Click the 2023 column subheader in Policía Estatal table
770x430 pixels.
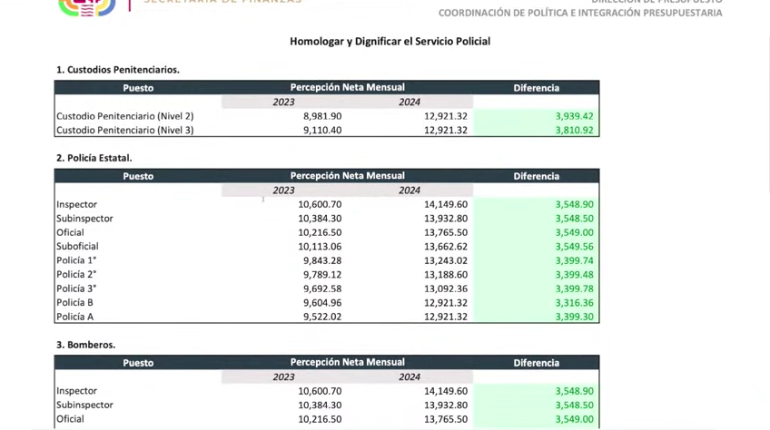click(x=283, y=191)
